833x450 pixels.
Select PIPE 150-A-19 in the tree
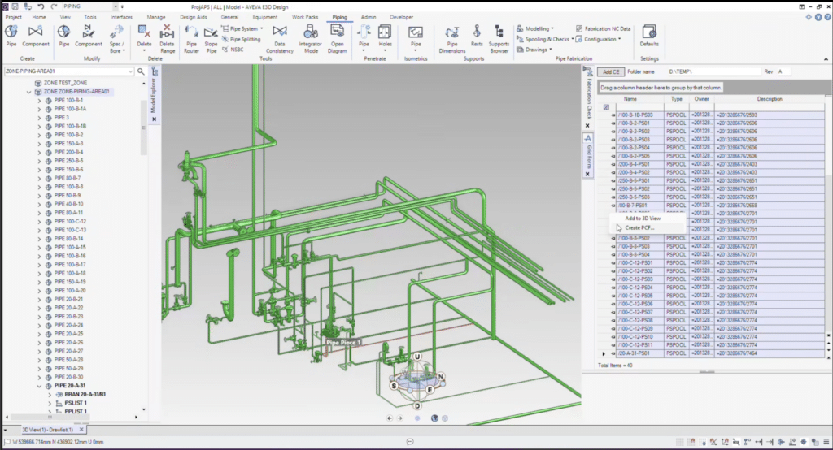coord(70,282)
